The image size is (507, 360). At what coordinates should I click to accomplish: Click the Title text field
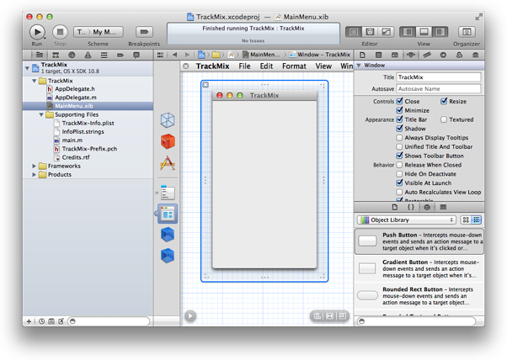pos(439,77)
